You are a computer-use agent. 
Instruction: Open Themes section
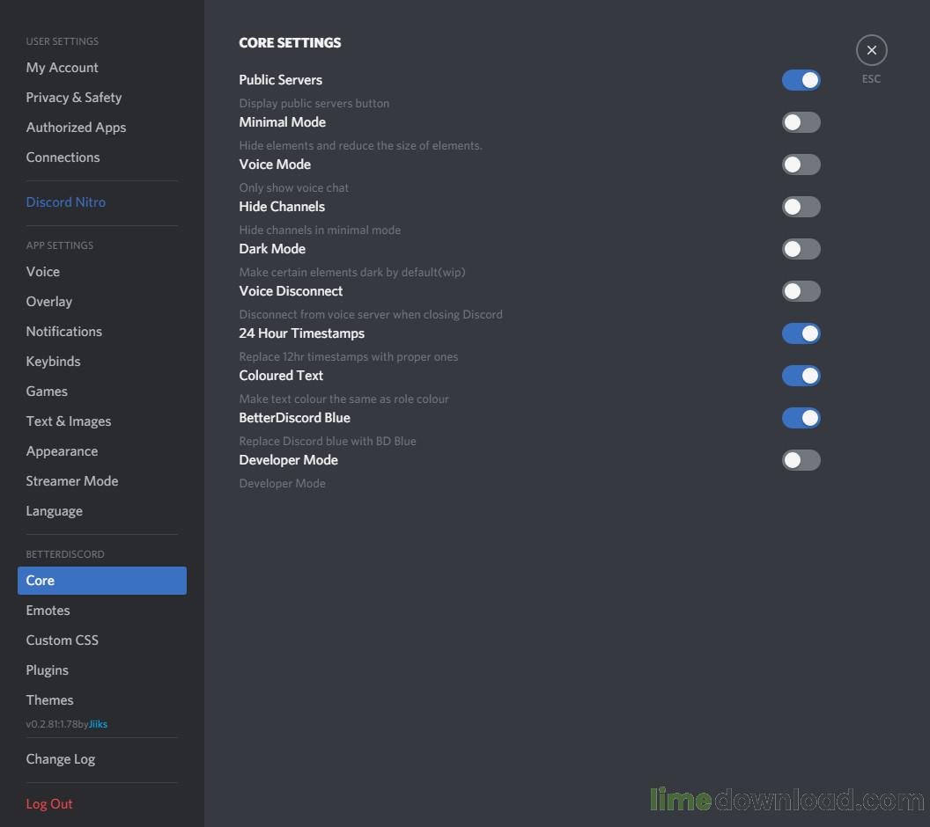point(102,700)
